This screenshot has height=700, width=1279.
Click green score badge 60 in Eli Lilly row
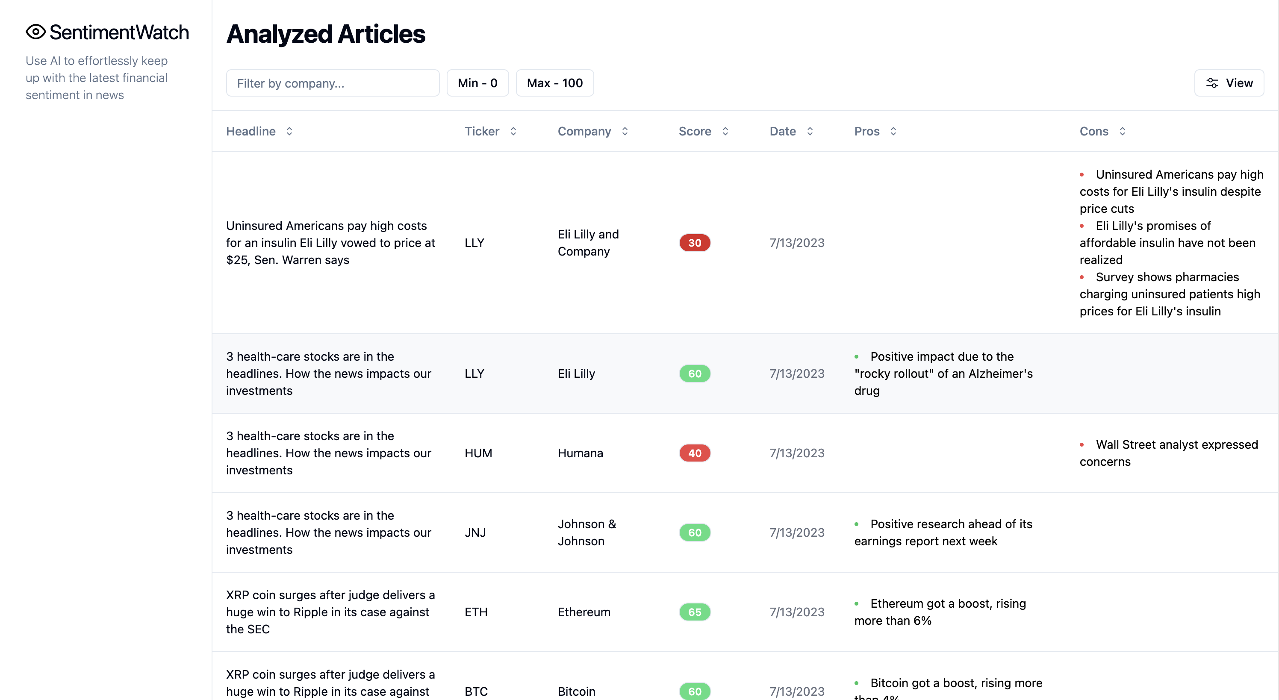[x=695, y=374]
